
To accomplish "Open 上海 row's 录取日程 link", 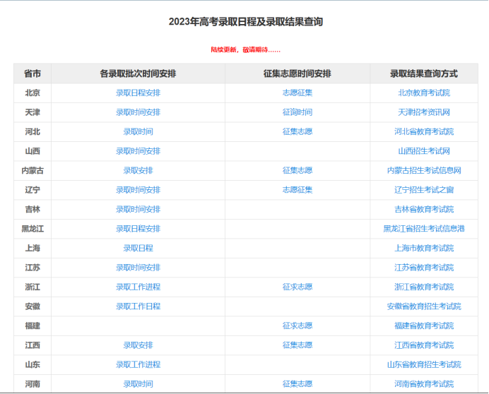I will [x=139, y=248].
